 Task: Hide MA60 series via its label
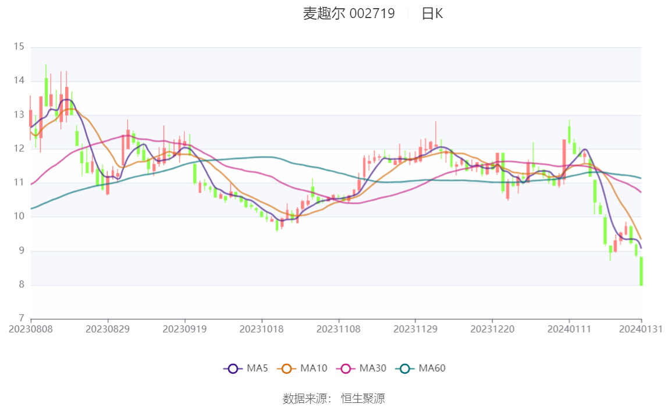(432, 368)
